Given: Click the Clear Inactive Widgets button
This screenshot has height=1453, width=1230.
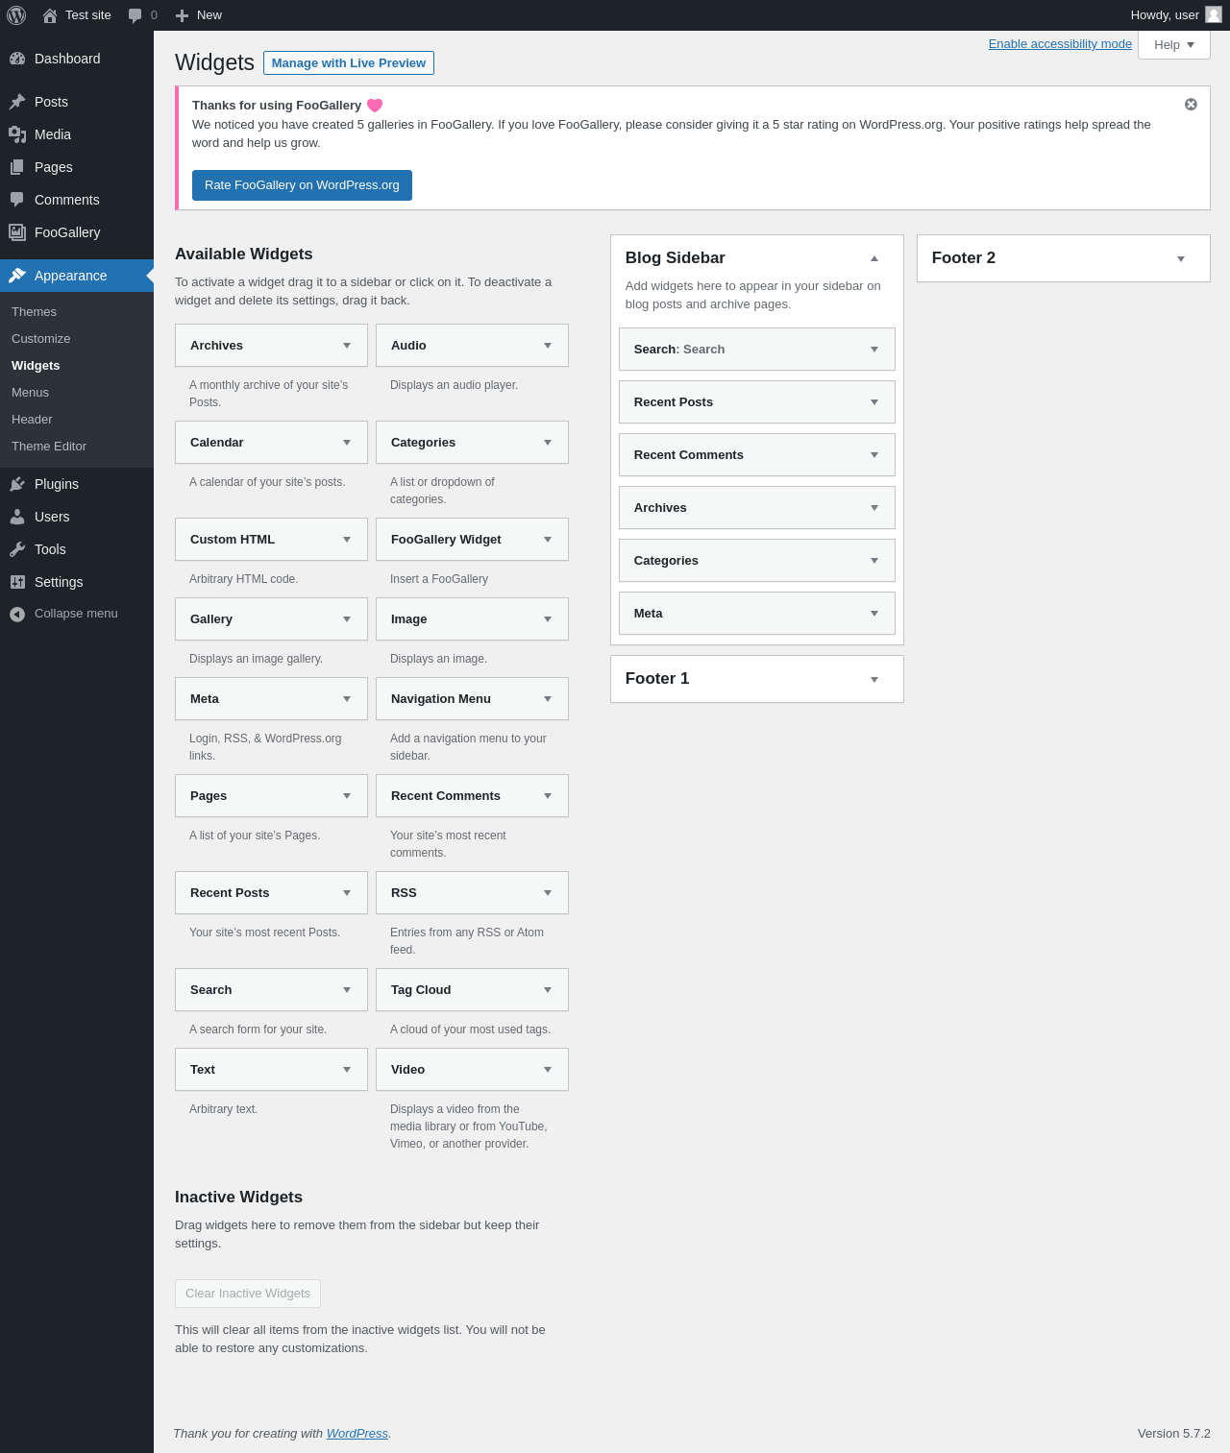Looking at the screenshot, I should (x=248, y=1294).
